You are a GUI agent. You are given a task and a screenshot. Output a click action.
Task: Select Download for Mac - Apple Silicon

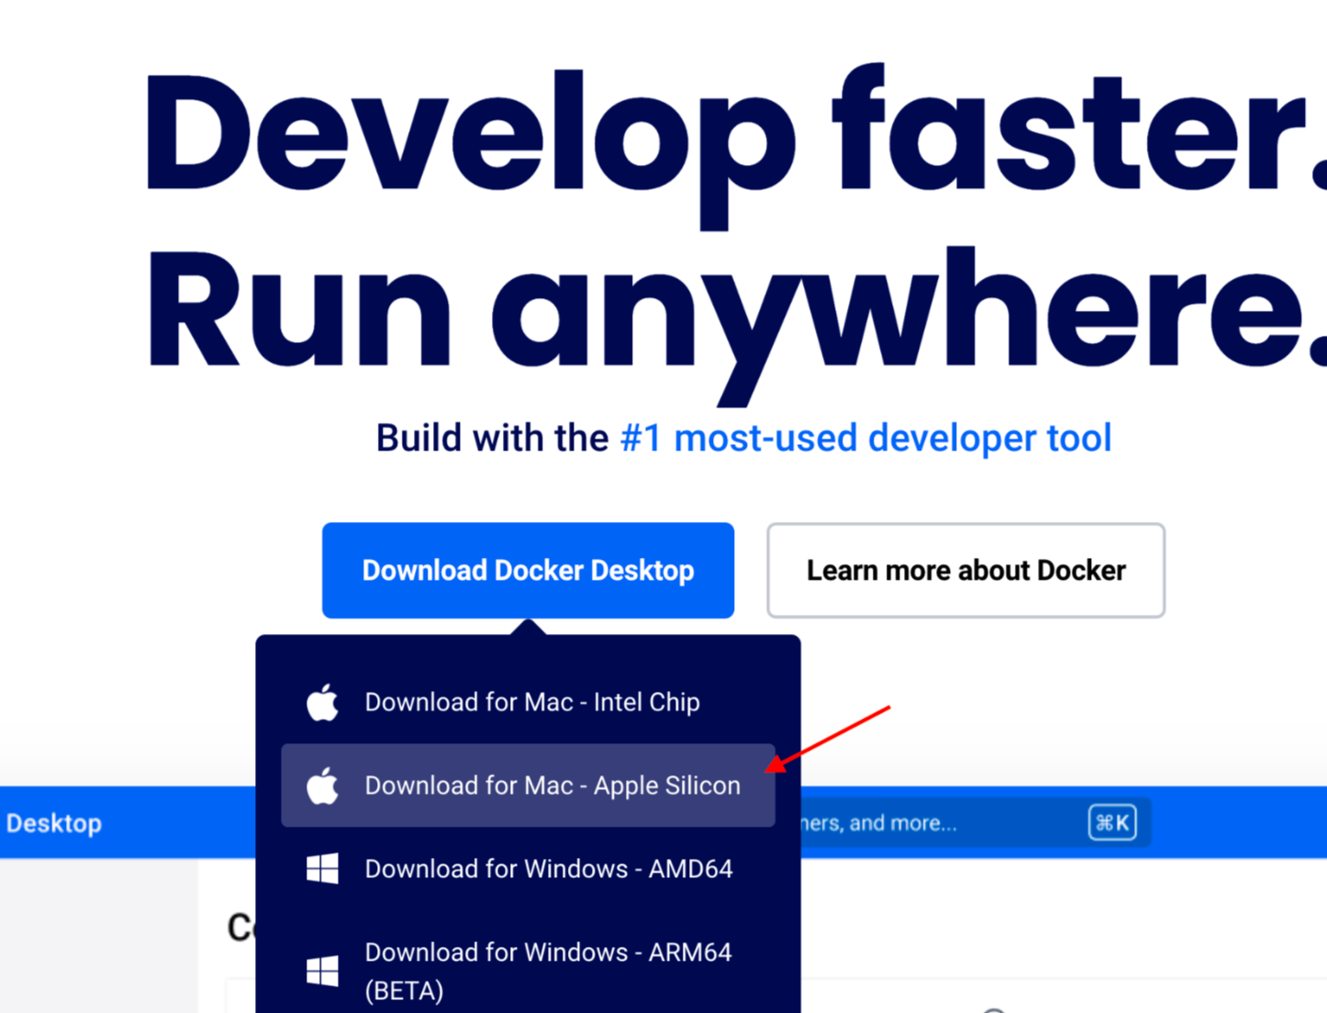[x=552, y=786]
